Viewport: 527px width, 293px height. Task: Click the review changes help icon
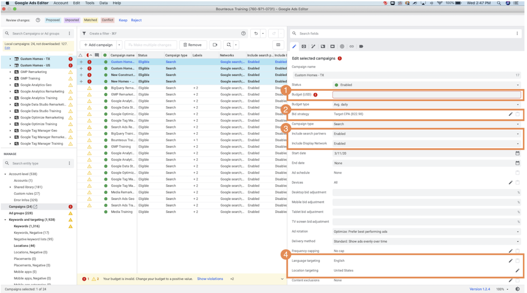38,20
